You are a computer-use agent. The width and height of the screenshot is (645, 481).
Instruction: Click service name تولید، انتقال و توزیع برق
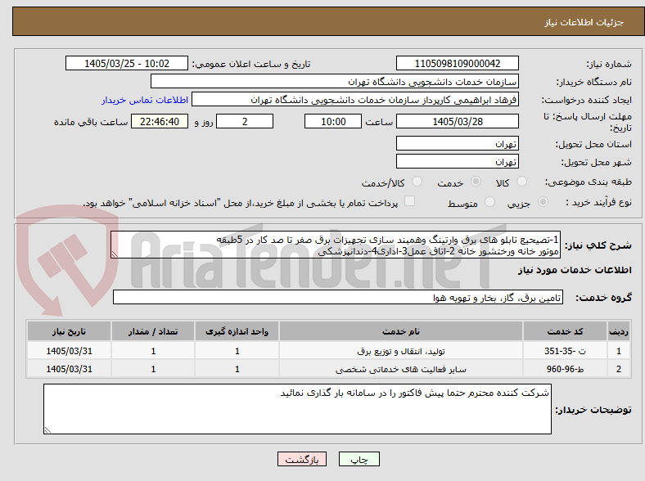[401, 351]
